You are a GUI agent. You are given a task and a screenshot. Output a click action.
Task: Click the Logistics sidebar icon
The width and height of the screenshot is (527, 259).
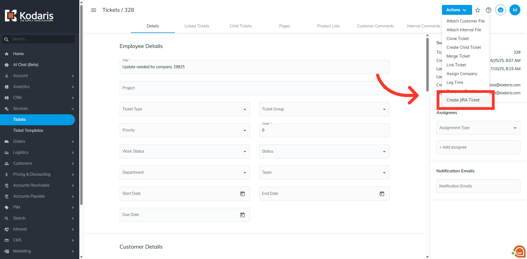pos(7,153)
